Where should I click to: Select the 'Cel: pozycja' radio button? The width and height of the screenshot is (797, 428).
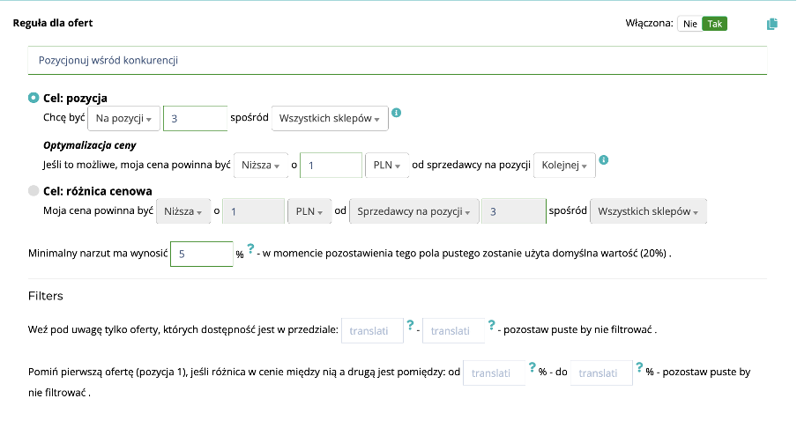coord(34,98)
